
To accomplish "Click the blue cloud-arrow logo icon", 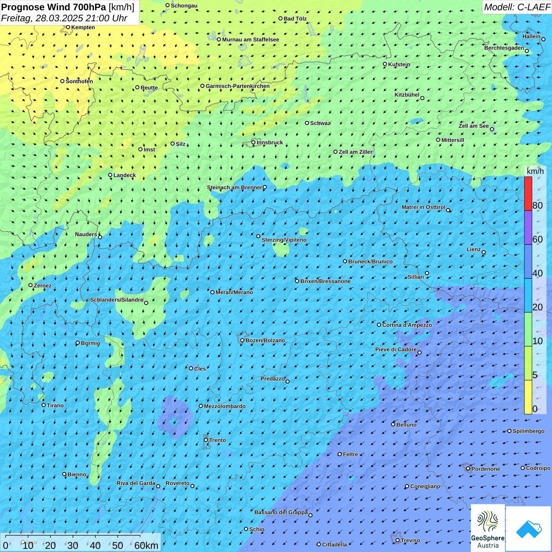I will click(x=529, y=529).
